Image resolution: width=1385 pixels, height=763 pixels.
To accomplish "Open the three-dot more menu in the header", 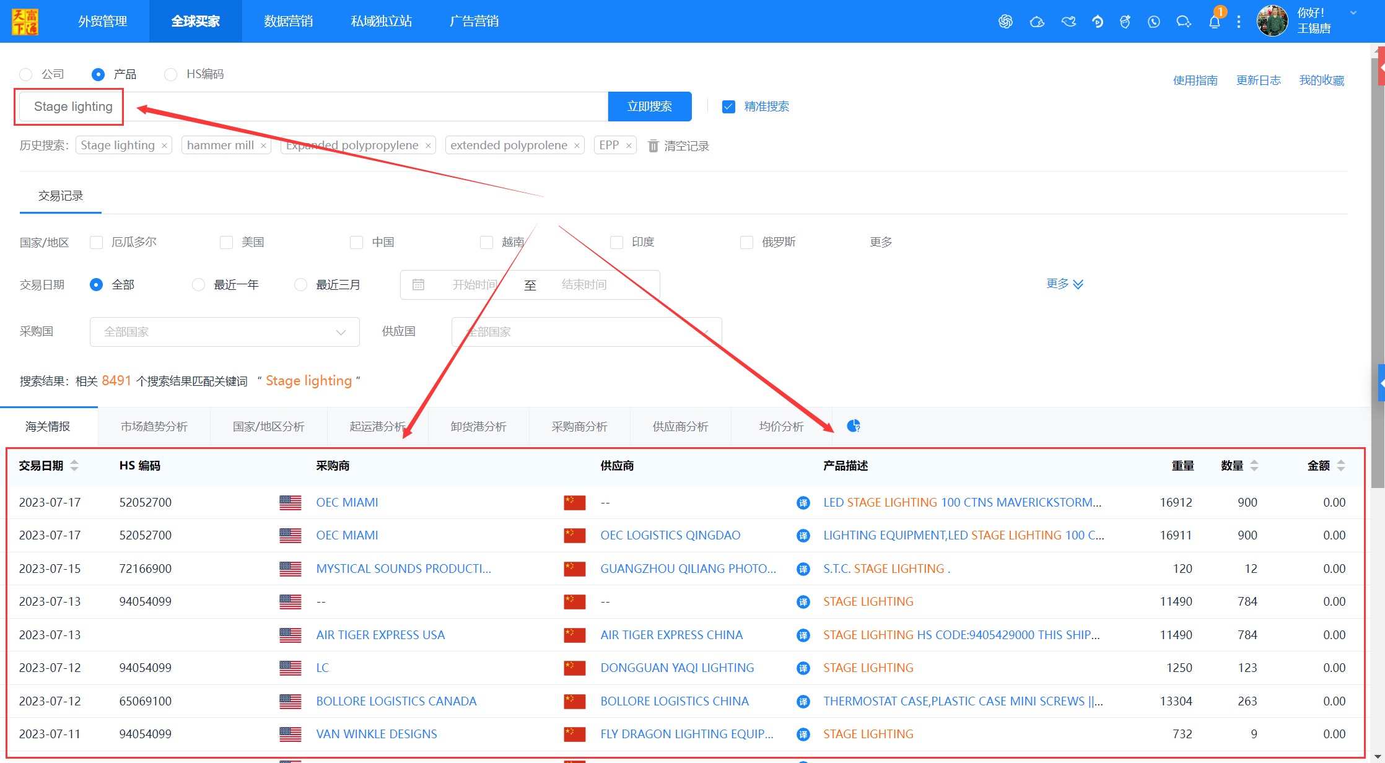I will pyautogui.click(x=1239, y=22).
